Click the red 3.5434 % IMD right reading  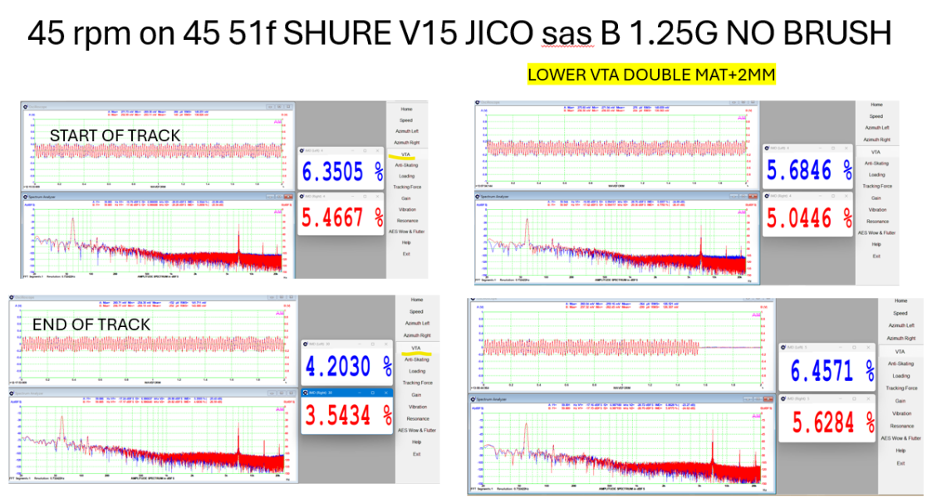point(349,415)
